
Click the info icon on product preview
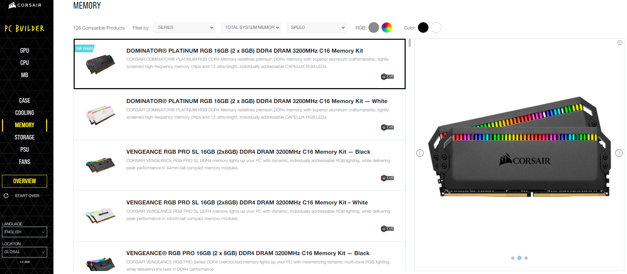(x=620, y=43)
